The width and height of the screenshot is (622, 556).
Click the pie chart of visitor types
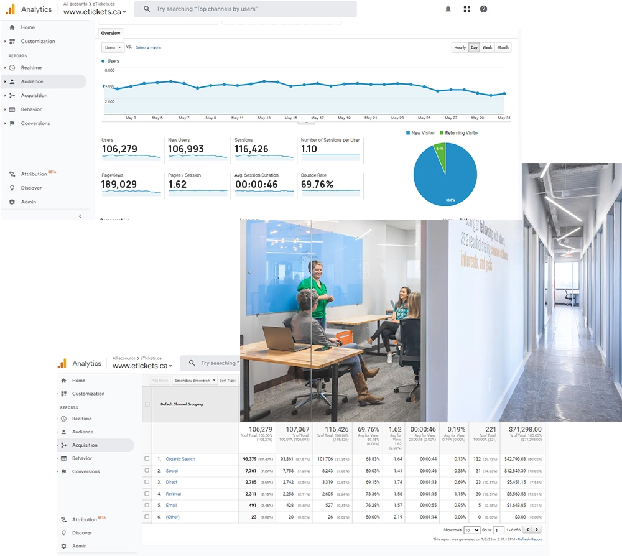445,175
